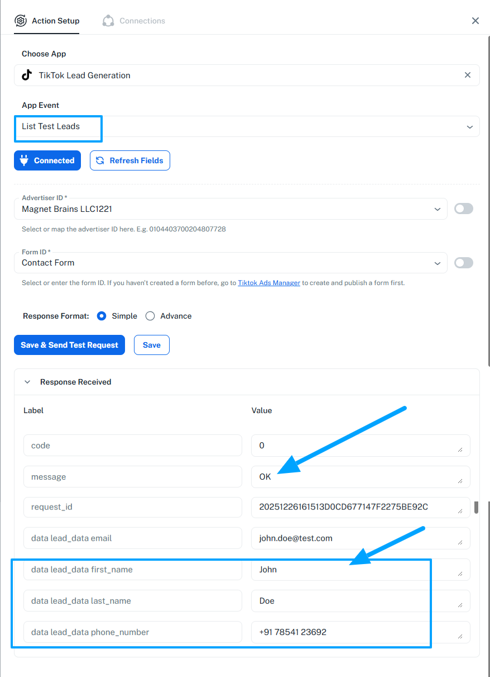Expand the Form ID Contact Form dropdown
This screenshot has width=490, height=677.
point(437,263)
